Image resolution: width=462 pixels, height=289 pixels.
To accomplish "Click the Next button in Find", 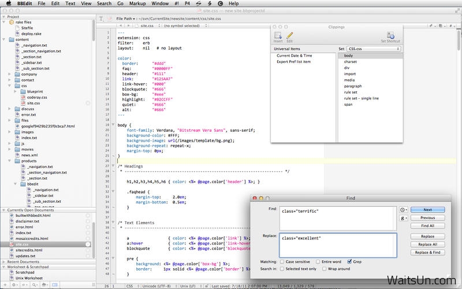I will point(427,210).
